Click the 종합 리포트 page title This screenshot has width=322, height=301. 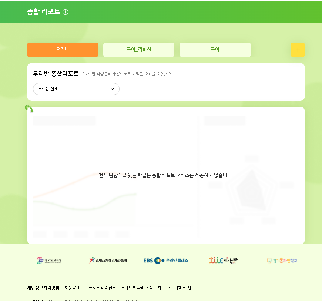pyautogui.click(x=44, y=12)
